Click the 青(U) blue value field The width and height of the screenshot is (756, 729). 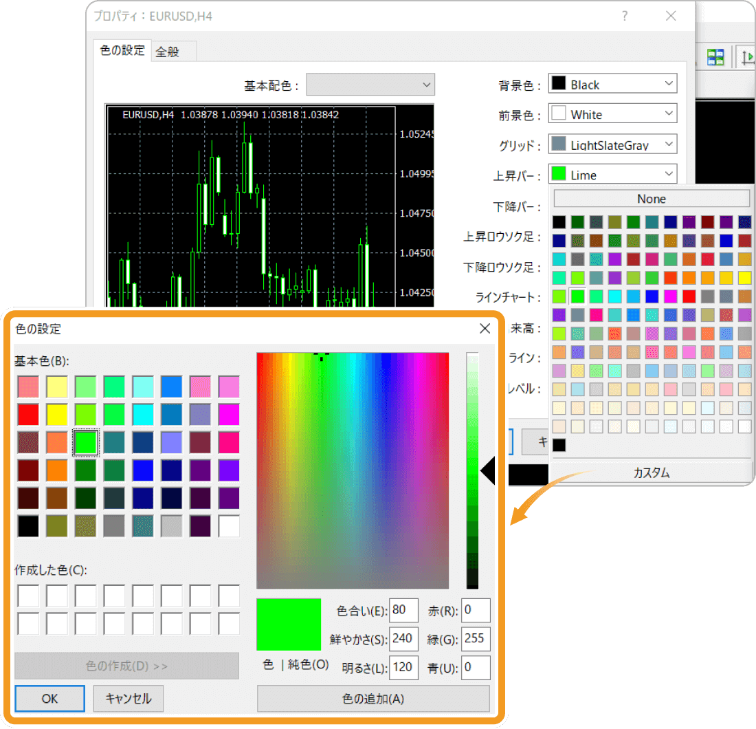[476, 667]
